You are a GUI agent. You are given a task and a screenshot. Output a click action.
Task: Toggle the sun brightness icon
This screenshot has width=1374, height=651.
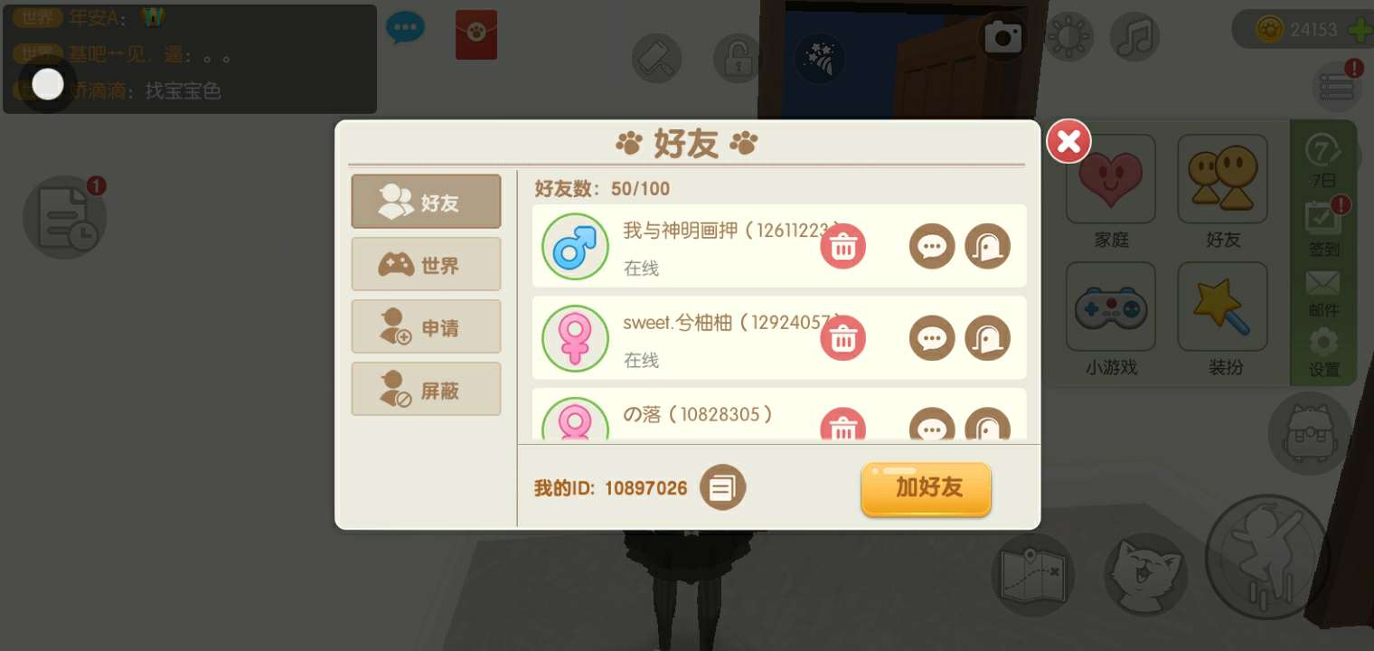(1069, 37)
